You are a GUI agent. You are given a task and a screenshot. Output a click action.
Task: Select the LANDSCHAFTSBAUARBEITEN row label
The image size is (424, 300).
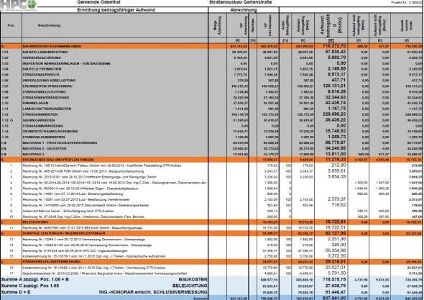coord(47,109)
